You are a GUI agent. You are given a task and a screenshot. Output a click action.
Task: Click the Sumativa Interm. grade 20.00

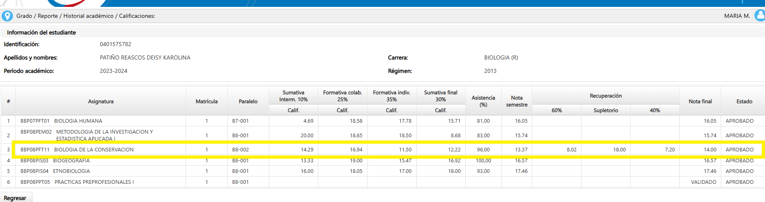tap(307, 135)
